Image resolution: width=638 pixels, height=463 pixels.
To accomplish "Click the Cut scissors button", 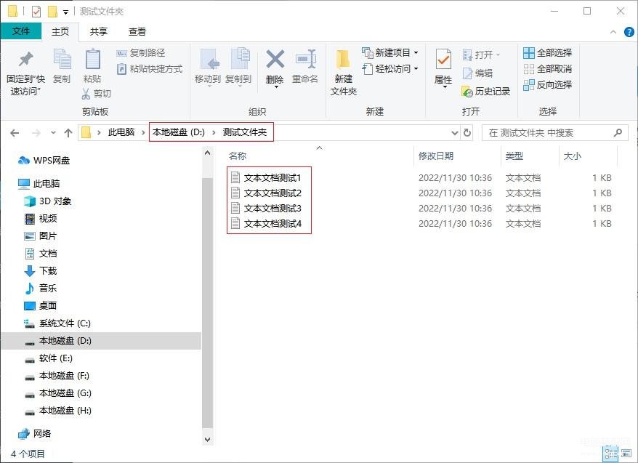I will (96, 94).
